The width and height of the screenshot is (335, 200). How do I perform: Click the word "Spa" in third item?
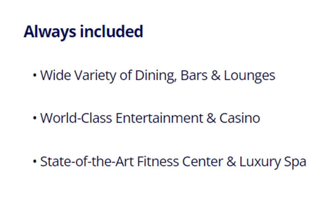(x=296, y=162)
